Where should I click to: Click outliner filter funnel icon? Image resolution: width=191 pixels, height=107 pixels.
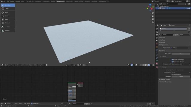point(185,4)
